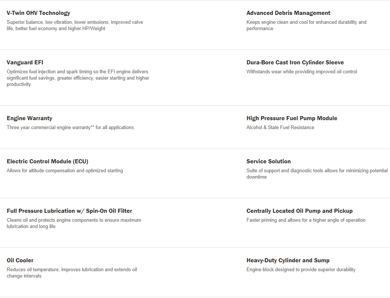Click the three year commercial engine warranty text
390x298 pixels.
70,128
